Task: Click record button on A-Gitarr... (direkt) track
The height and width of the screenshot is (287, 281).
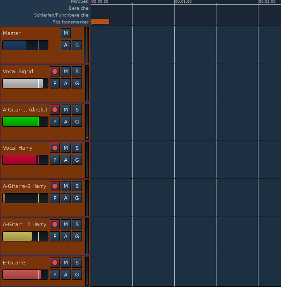Action: 55,110
